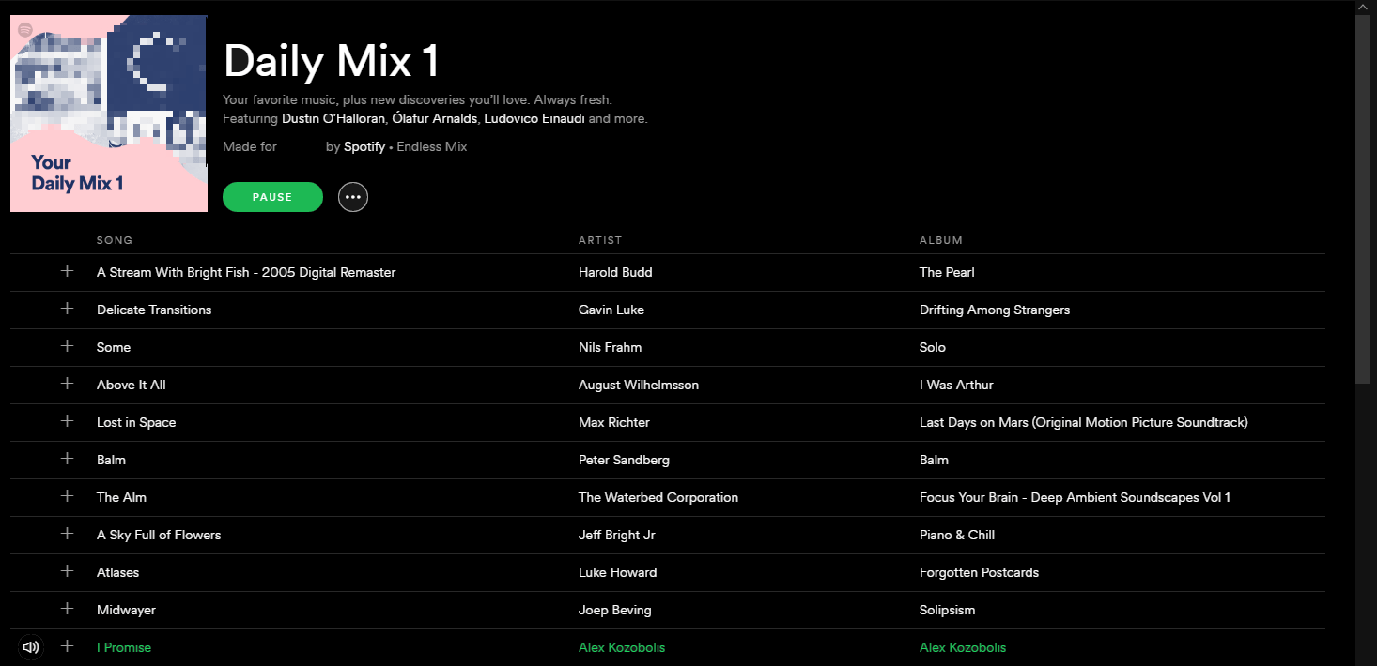Open the Spotify profile link
This screenshot has height=666, width=1377.
pos(364,147)
